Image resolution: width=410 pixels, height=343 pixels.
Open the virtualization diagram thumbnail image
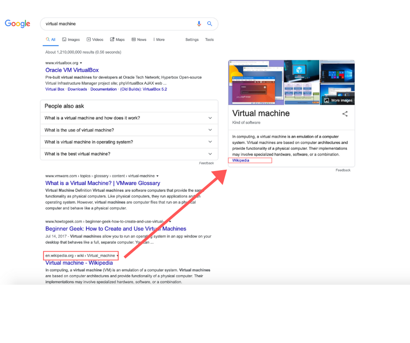(x=301, y=94)
